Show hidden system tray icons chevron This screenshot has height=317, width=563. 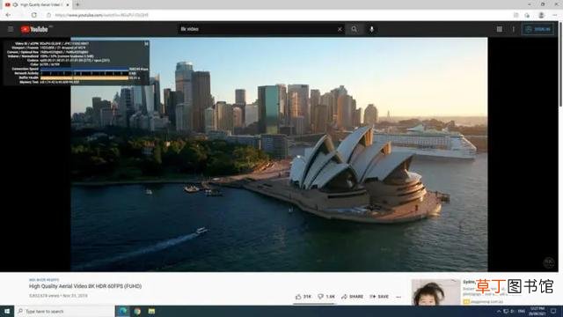coord(499,311)
